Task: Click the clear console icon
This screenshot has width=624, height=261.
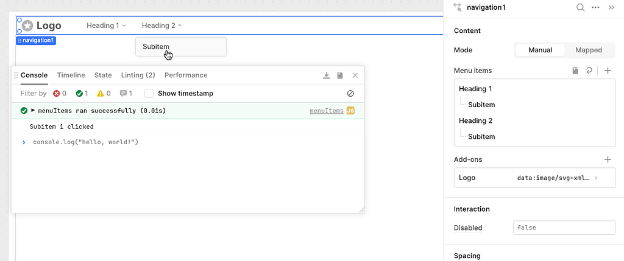Action: click(x=350, y=94)
